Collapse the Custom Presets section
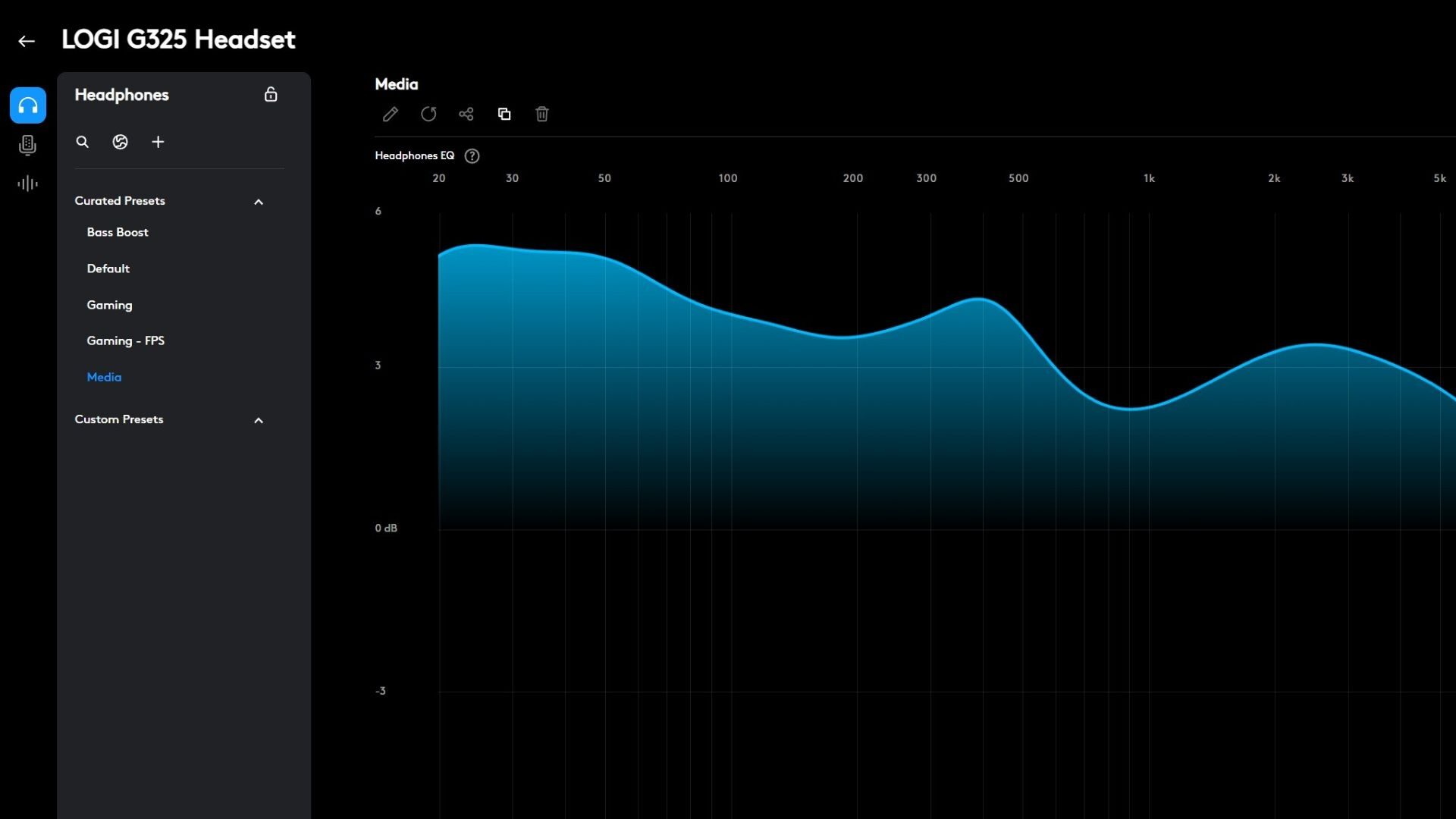Screen dimensions: 1456x819 (x=259, y=420)
